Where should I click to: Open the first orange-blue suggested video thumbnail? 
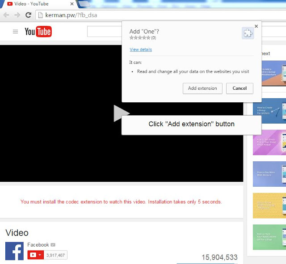coord(274,73)
